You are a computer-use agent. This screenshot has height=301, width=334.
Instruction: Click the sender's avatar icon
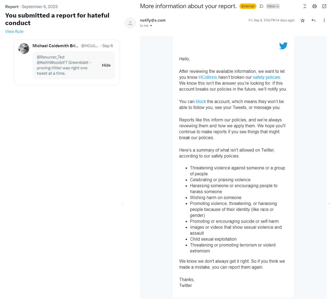tap(130, 23)
